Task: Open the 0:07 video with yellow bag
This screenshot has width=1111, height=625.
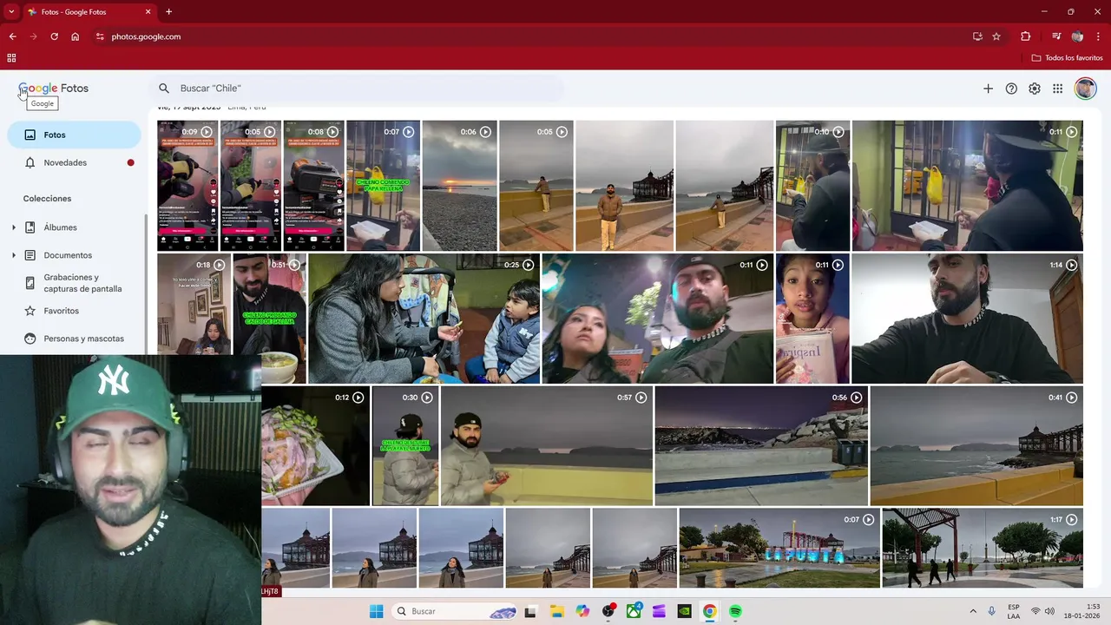Action: pyautogui.click(x=383, y=186)
